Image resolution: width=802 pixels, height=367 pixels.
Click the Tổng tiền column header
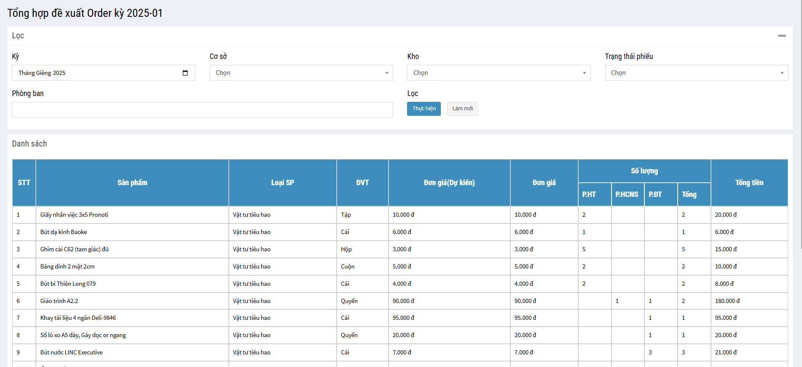749,183
